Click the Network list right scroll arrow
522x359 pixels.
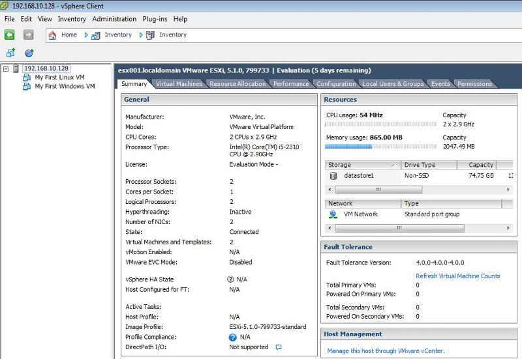point(508,228)
